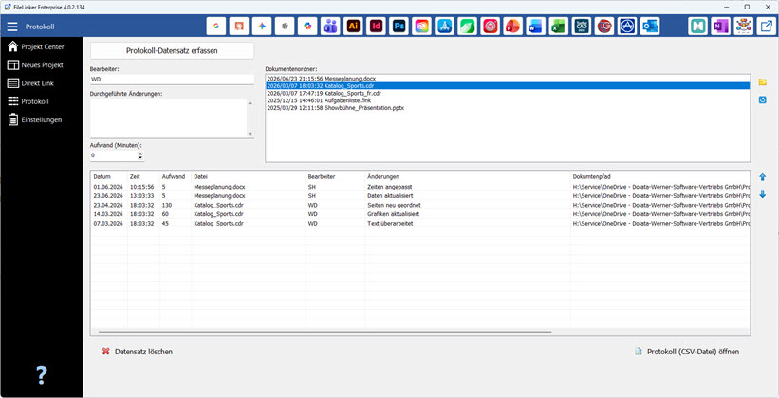Open Protokoll (CSV-Datei) öffnen
Image resolution: width=779 pixels, height=398 pixels.
(x=687, y=352)
